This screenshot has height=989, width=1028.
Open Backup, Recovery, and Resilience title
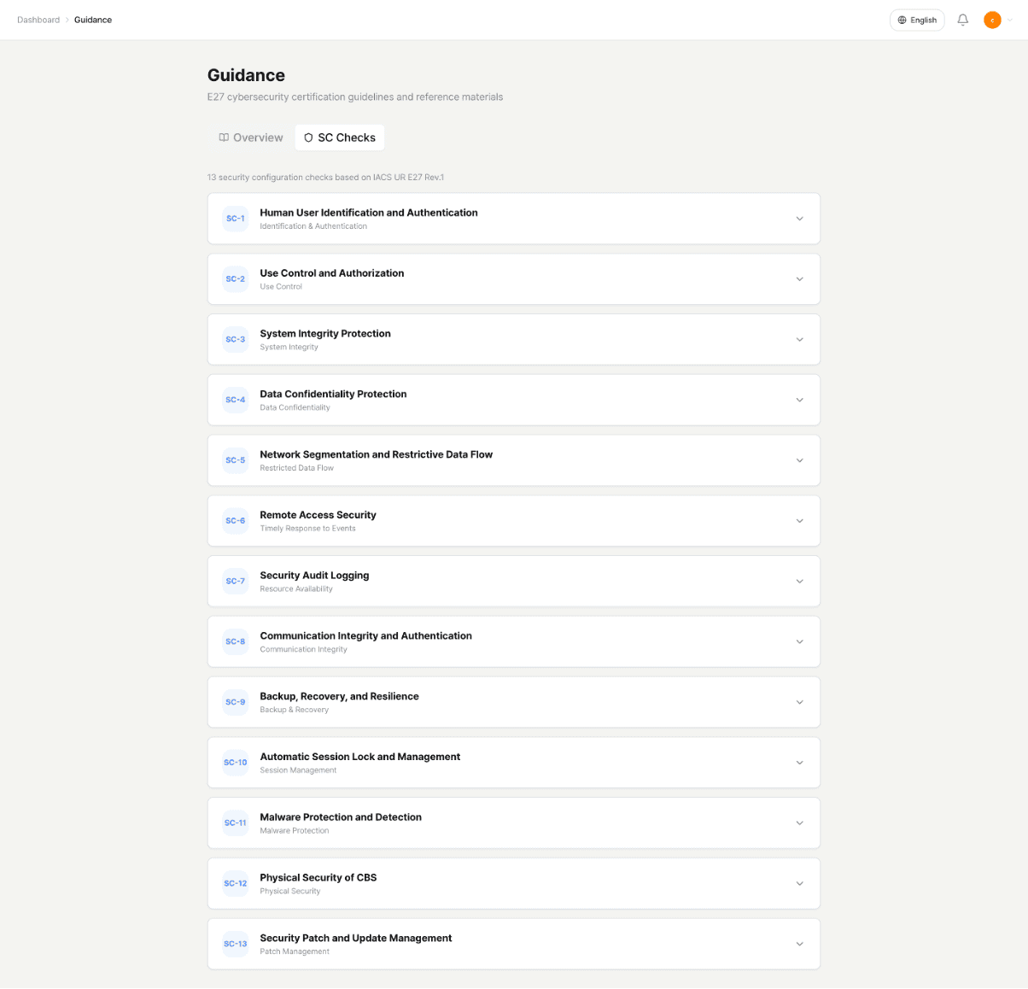(x=339, y=696)
